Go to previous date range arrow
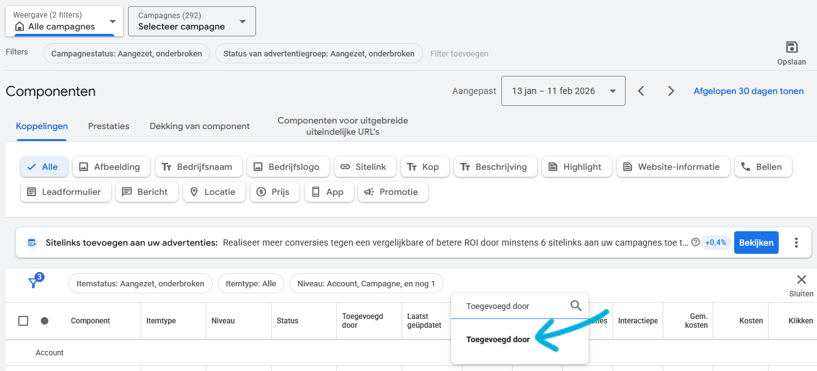817x371 pixels. coord(641,91)
